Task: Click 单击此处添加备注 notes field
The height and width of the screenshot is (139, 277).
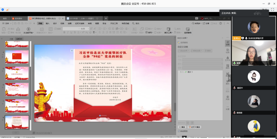Action: click(44, 133)
